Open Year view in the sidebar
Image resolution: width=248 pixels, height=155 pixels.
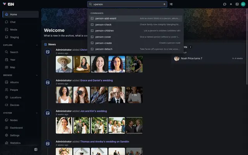(x=21, y=60)
